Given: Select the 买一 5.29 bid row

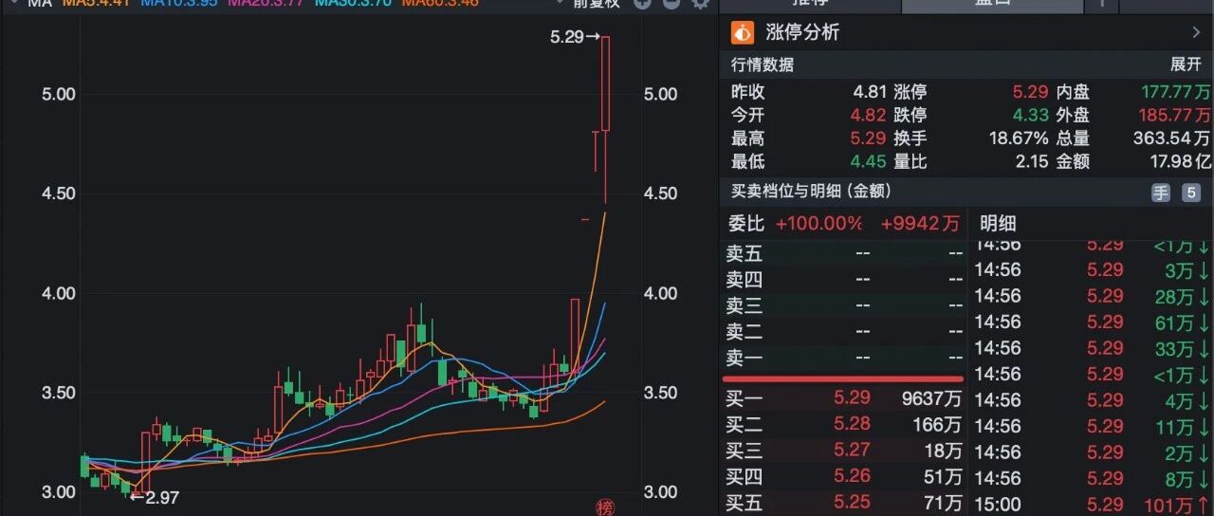Looking at the screenshot, I should pos(844,398).
